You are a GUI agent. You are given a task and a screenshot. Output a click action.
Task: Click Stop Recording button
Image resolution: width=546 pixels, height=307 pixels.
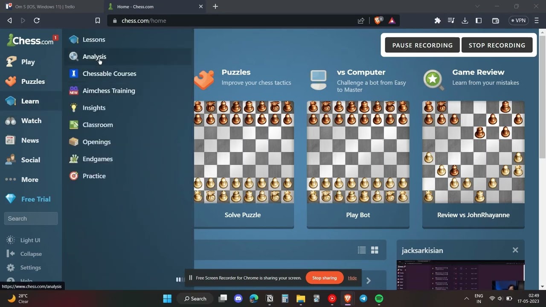click(497, 45)
